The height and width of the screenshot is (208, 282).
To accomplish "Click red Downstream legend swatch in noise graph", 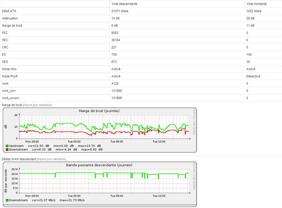I will [x=7, y=149].
